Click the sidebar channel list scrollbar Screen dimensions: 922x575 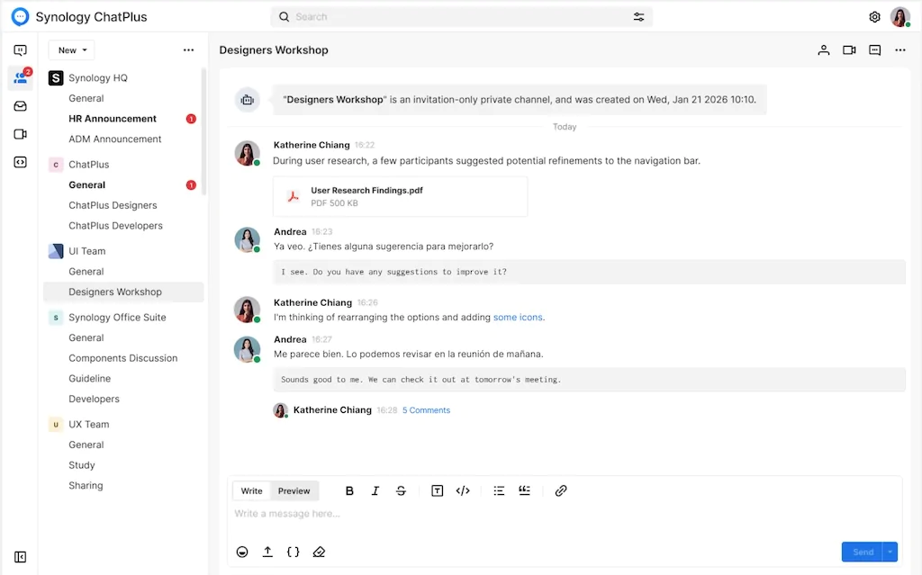tap(204, 131)
